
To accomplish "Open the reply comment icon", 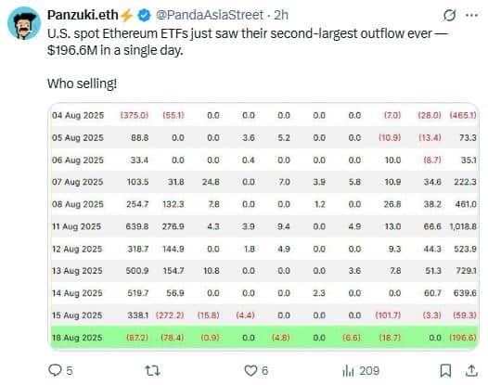I will tap(56, 370).
